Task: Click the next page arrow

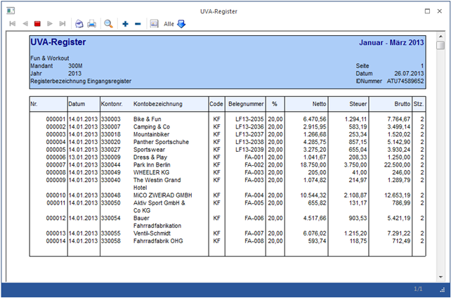Action: tap(51, 23)
